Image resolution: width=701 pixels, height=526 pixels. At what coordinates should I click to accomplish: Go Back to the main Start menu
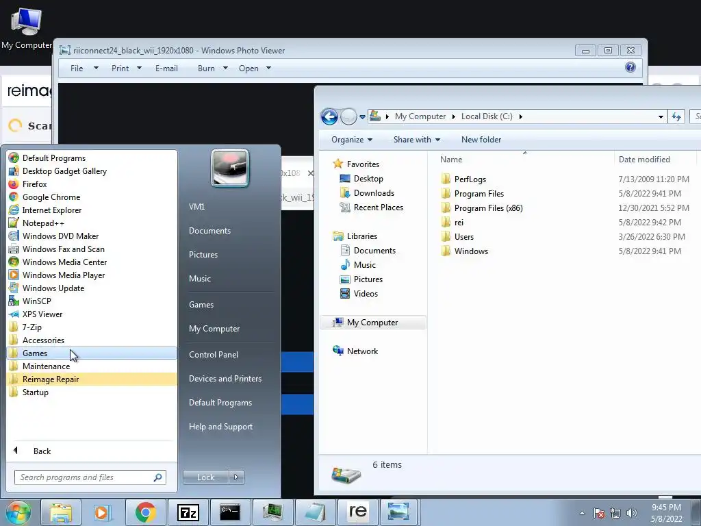92,451
